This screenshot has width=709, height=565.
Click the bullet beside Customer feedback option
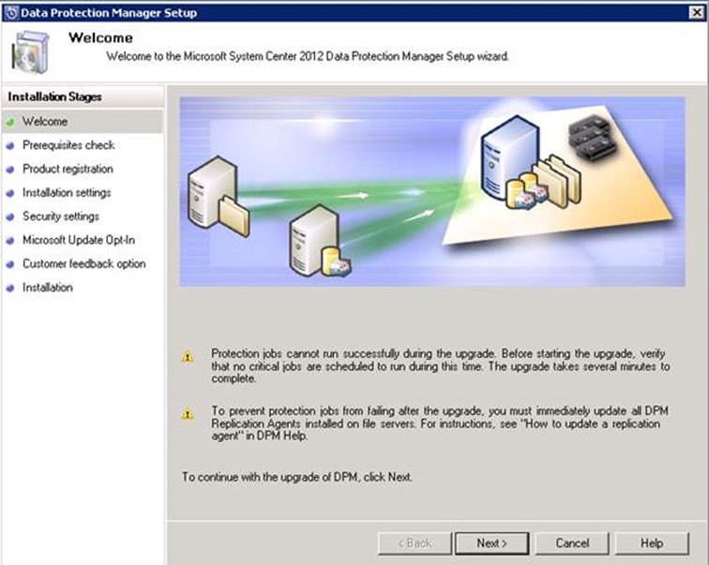click(x=10, y=264)
